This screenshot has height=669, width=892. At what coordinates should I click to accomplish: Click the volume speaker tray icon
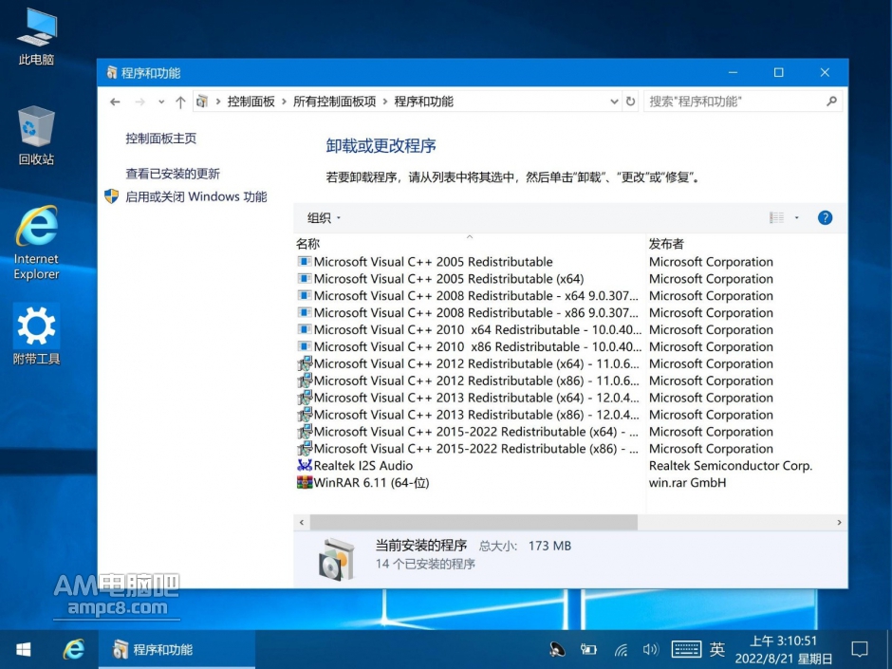point(650,649)
